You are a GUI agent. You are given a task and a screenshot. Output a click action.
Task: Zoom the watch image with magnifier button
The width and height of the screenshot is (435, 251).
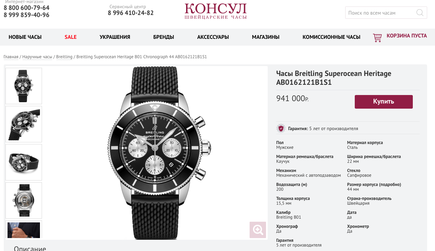tap(258, 230)
